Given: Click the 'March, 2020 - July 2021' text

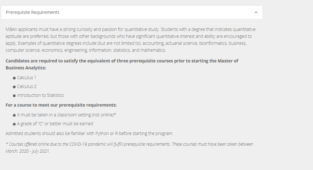Looking at the screenshot, I should pos(28,151).
